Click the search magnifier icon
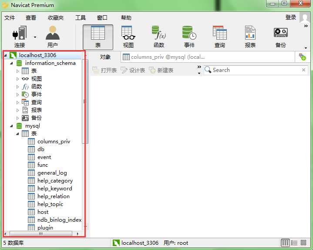Image resolution: width=313 pixels, height=250 pixels. coord(208,70)
